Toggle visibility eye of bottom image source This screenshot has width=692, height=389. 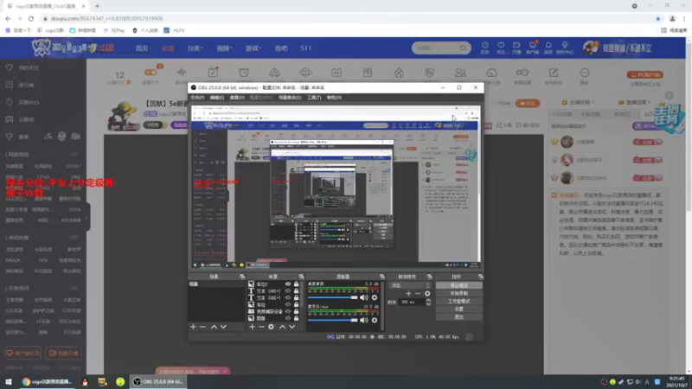[x=288, y=318]
